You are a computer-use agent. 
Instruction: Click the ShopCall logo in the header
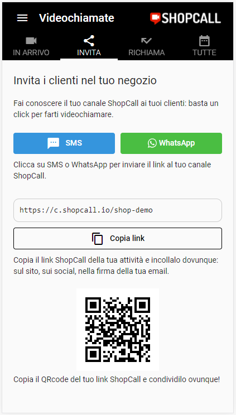185,18
